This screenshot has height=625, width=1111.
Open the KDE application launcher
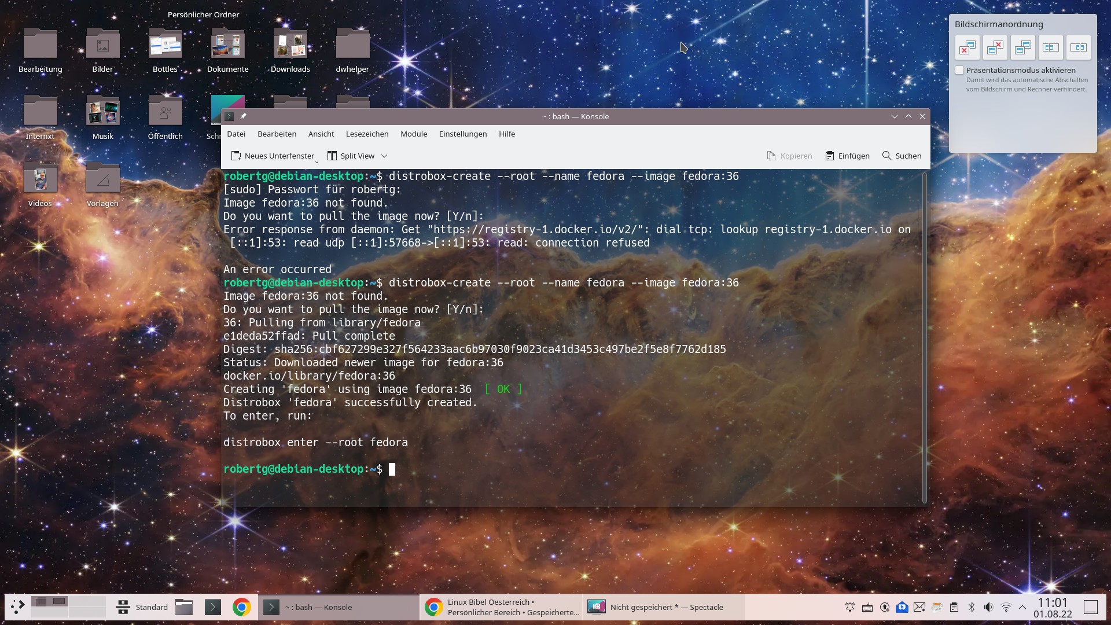point(17,607)
